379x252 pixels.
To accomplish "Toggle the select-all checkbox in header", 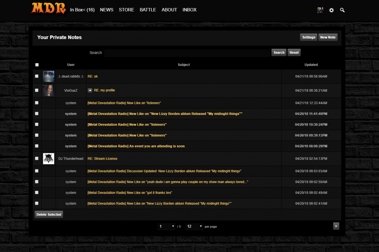I will pos(37,65).
